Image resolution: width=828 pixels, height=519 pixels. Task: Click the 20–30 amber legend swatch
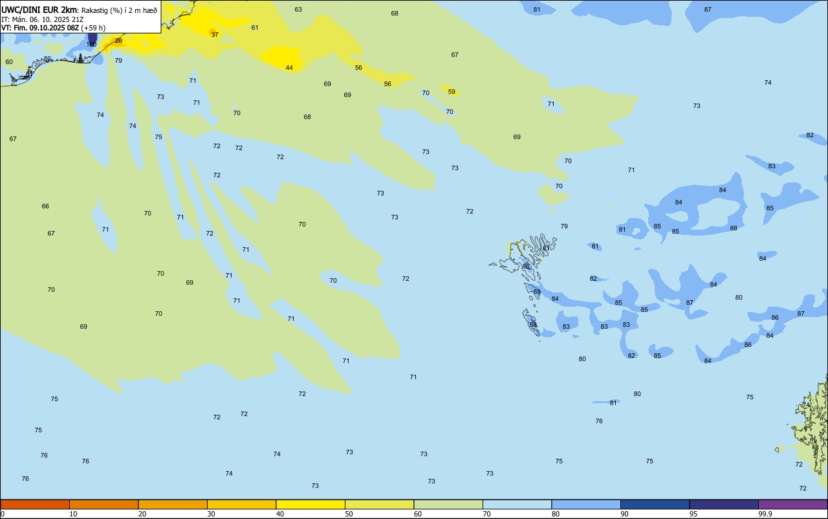173,504
